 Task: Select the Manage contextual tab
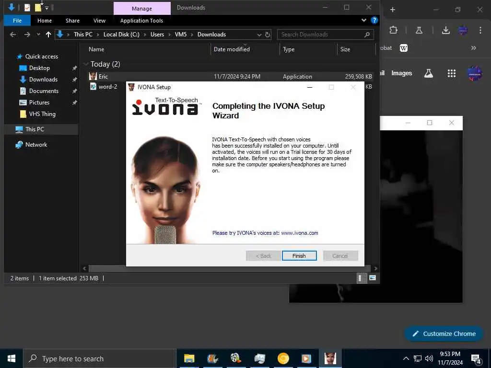click(x=142, y=9)
